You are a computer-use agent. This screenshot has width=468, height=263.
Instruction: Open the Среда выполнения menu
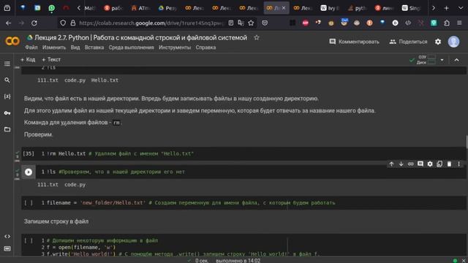coord(131,47)
